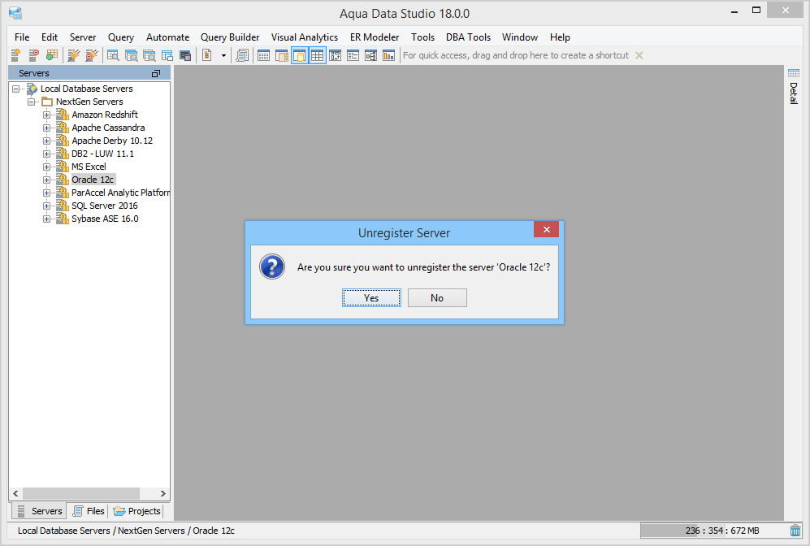Click the dark shell console toolbar icon

pyautogui.click(x=185, y=55)
